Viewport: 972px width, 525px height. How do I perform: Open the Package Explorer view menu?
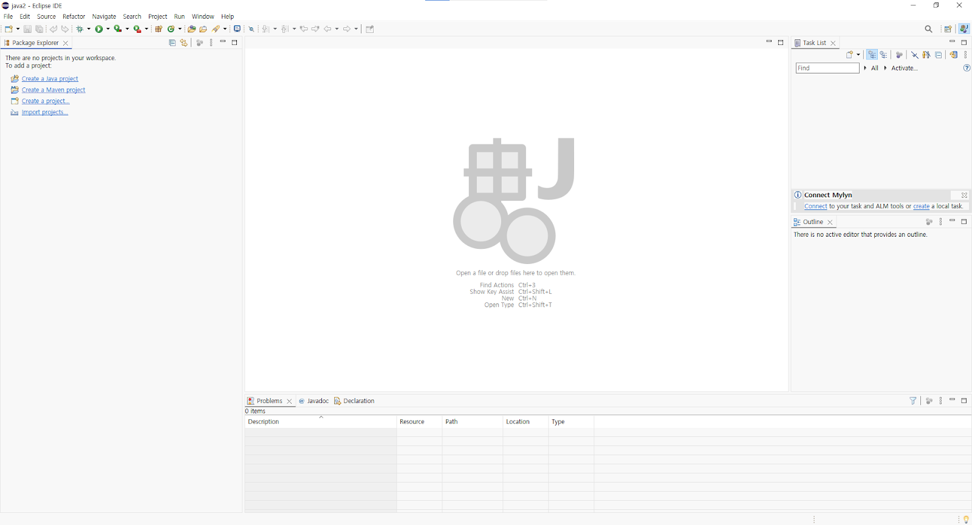(x=211, y=42)
